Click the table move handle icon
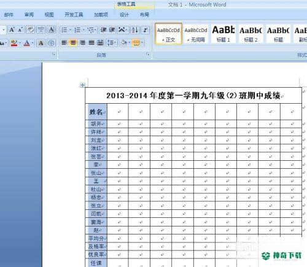The height and width of the screenshot is (267, 307). (x=82, y=85)
